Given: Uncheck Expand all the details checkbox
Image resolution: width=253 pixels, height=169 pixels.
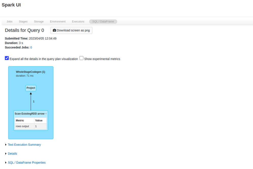Looking at the screenshot, I should click(7, 58).
